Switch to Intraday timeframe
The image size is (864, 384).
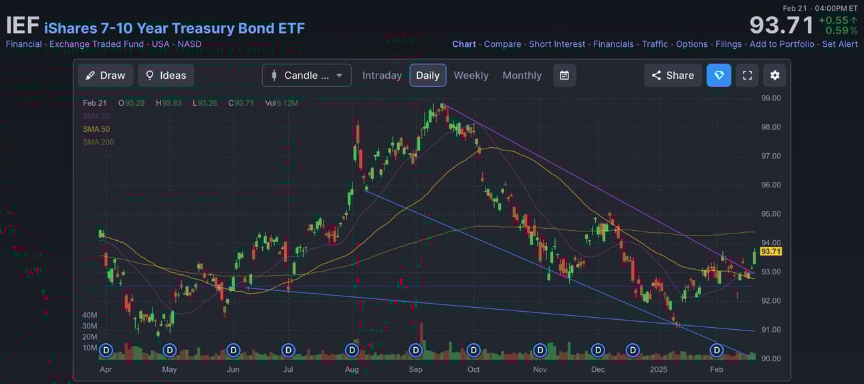(x=382, y=76)
